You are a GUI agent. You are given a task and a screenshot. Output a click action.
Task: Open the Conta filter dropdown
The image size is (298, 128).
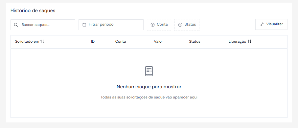[159, 25]
